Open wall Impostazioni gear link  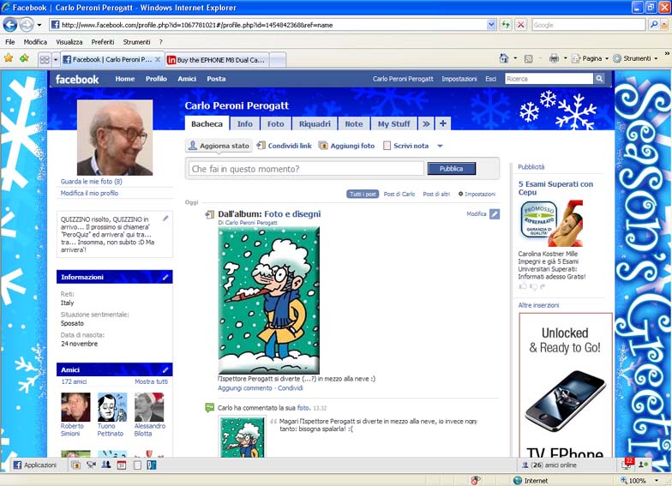[x=477, y=194]
